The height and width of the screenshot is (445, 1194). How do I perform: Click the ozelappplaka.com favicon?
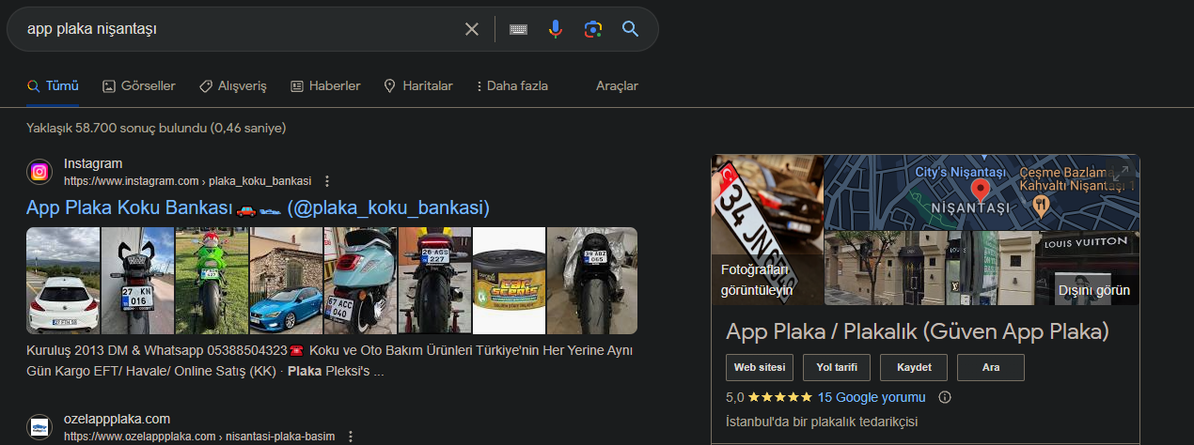(x=39, y=427)
